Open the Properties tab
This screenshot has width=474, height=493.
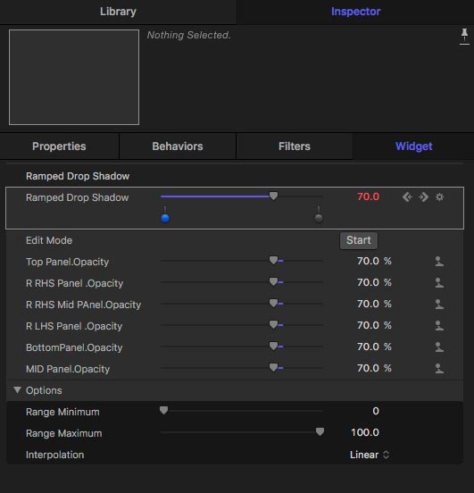pos(59,146)
